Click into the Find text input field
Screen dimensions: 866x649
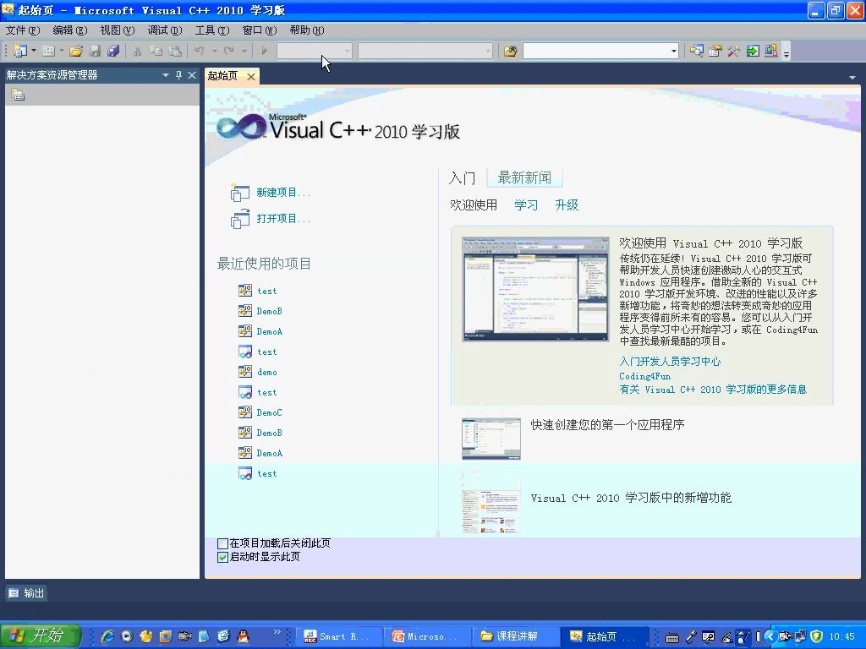[595, 52]
